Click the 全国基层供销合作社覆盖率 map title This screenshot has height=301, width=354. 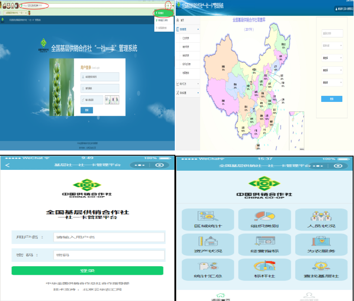point(249,20)
